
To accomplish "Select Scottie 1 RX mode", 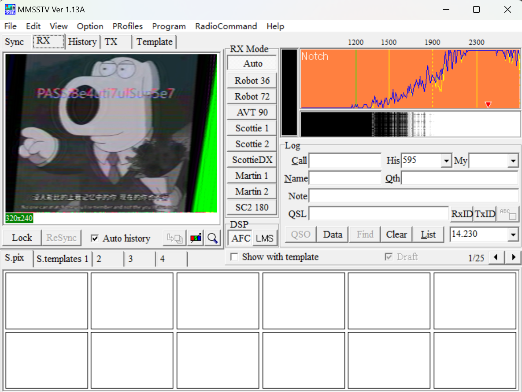I will (x=252, y=128).
